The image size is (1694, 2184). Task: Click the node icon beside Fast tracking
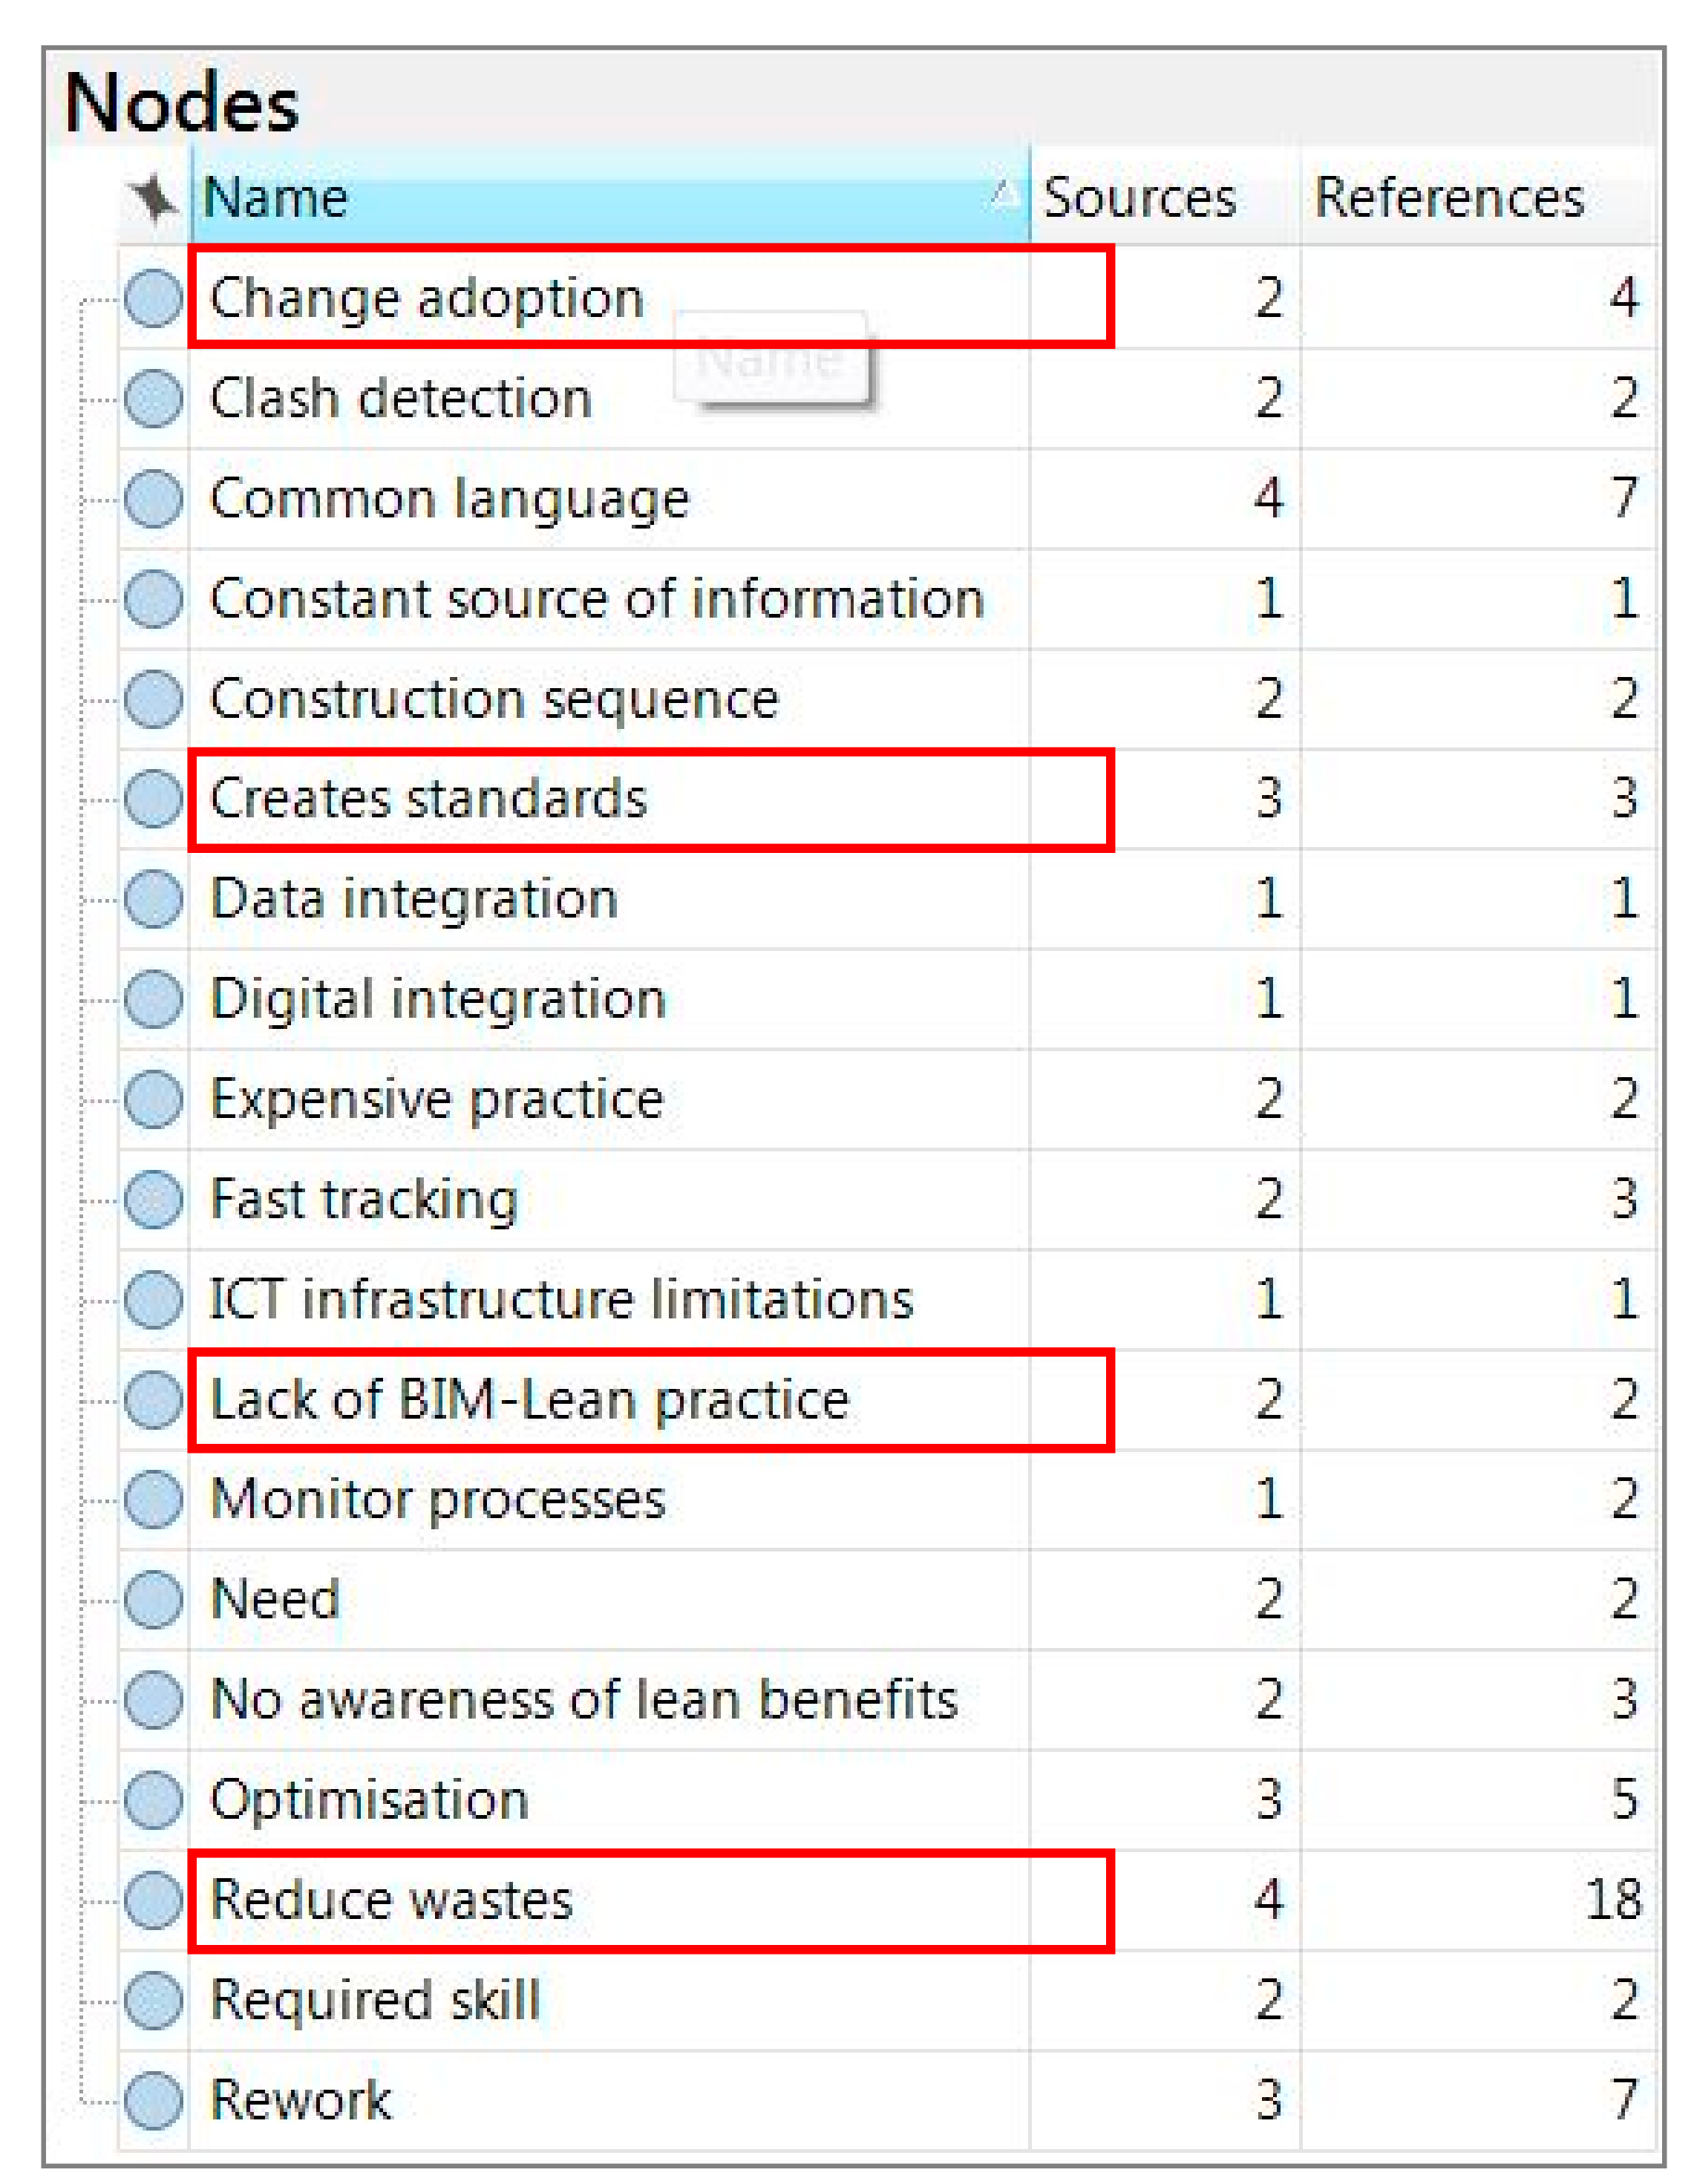153,1199
